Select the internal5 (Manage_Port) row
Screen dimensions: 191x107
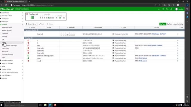tap(104, 56)
